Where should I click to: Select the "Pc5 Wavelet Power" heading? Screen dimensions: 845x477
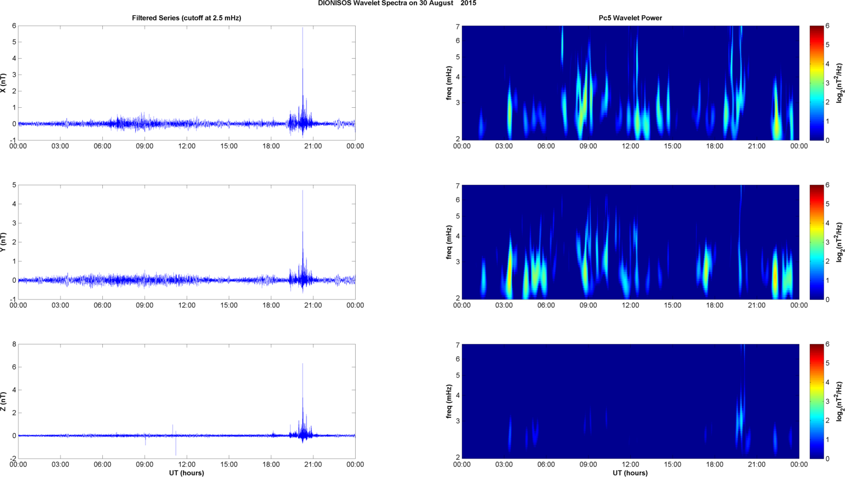tap(630, 18)
